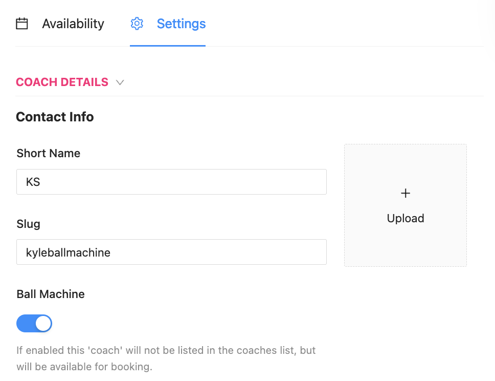Image resolution: width=495 pixels, height=381 pixels.
Task: Open the Availability tab
Action: pyautogui.click(x=73, y=24)
